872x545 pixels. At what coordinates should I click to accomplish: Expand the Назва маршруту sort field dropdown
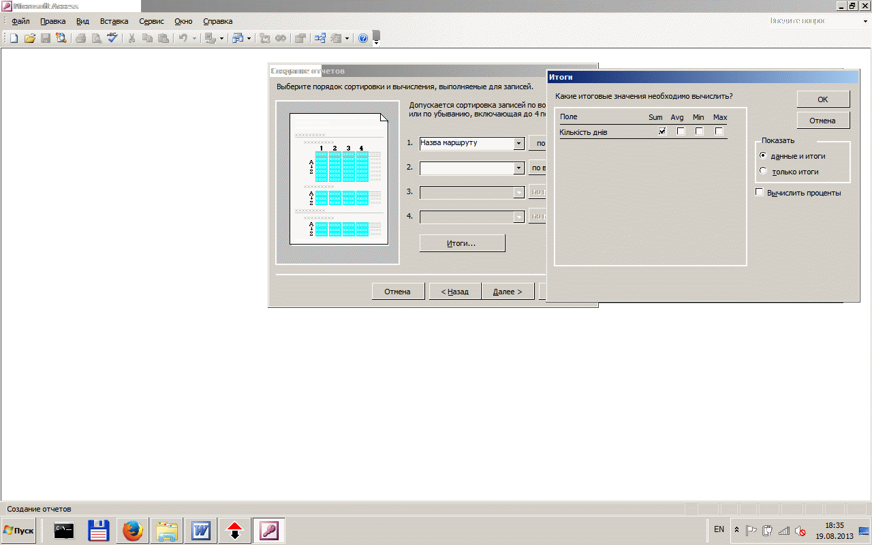(x=518, y=143)
